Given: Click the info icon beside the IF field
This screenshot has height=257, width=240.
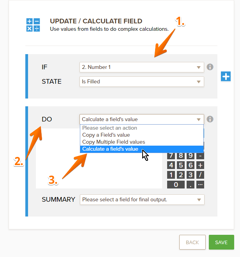Looking at the screenshot, I should [210, 67].
